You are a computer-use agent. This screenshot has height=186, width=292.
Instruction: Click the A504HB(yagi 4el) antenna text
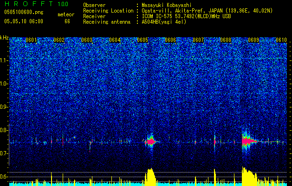(x=164, y=22)
